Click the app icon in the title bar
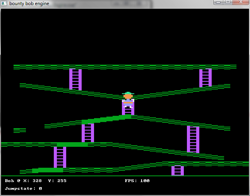Viewport: 250px width, 196px height. pyautogui.click(x=4, y=3)
